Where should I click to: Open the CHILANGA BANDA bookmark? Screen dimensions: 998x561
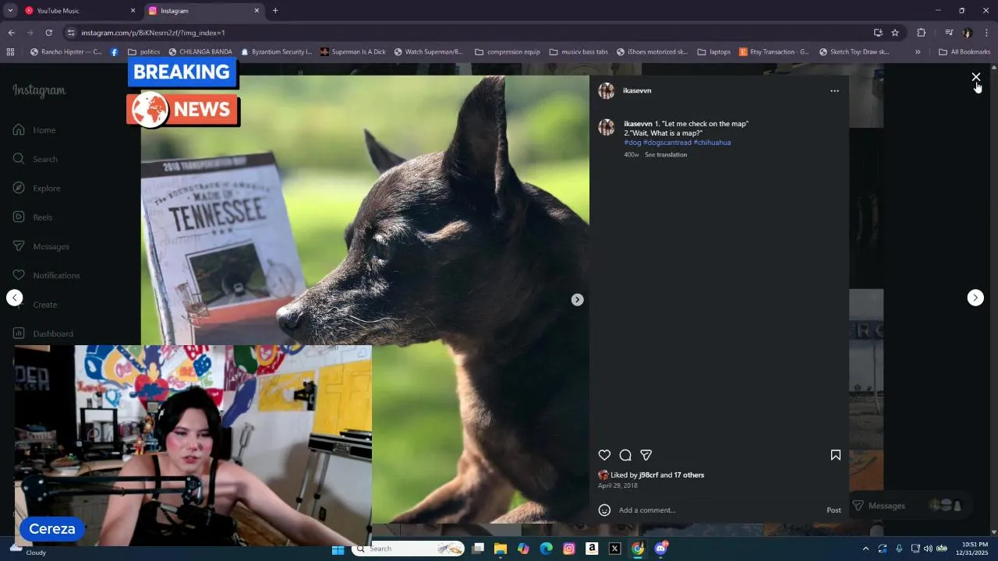(200, 52)
